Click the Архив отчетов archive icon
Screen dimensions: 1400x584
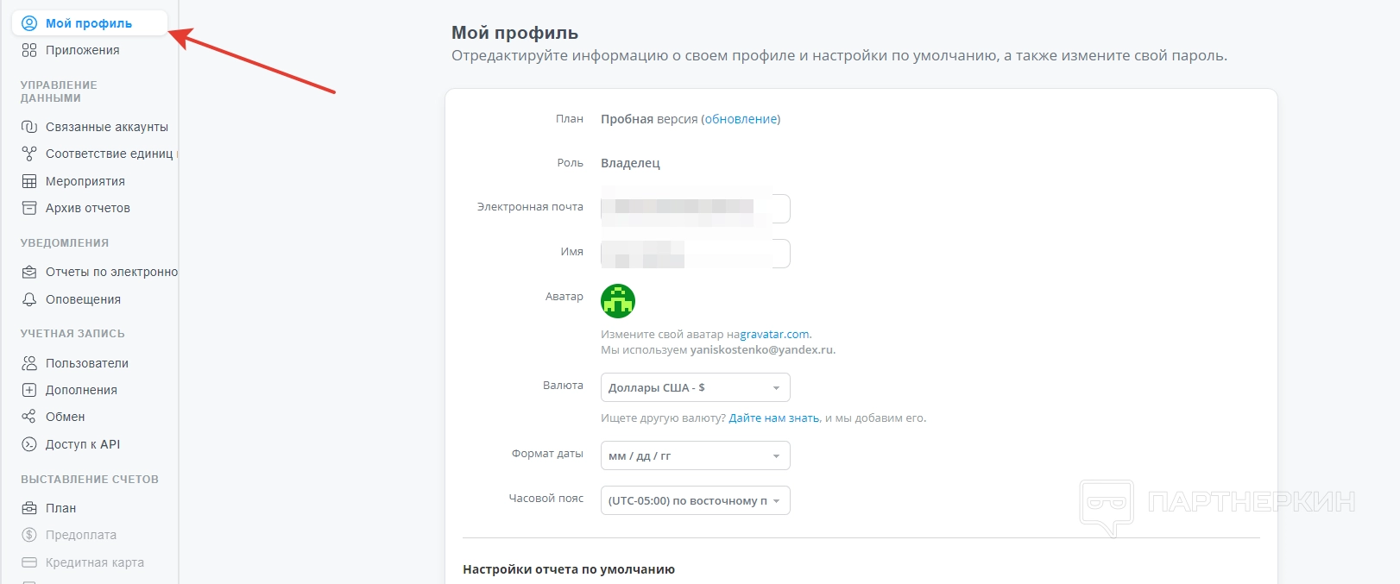pyautogui.click(x=29, y=208)
